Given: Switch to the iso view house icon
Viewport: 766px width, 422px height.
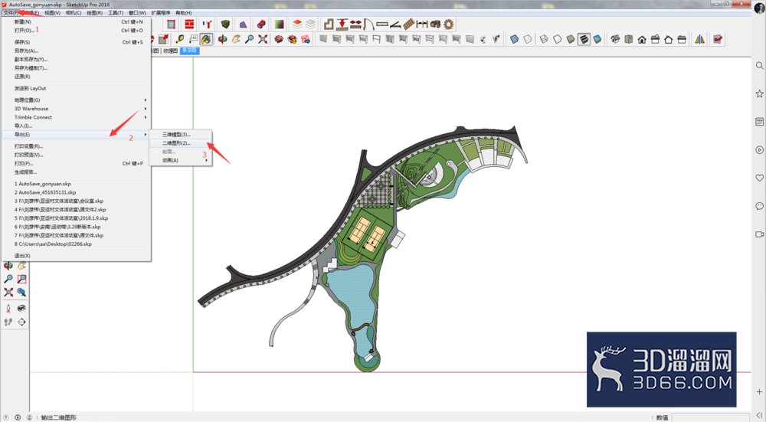Looking at the screenshot, I should (x=615, y=39).
